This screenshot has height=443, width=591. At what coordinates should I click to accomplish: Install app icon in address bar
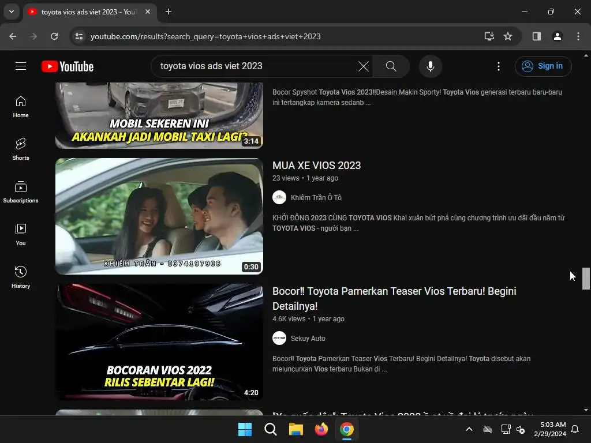click(x=489, y=36)
